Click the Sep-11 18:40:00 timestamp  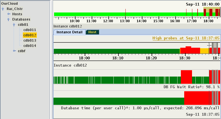[x=203, y=4]
